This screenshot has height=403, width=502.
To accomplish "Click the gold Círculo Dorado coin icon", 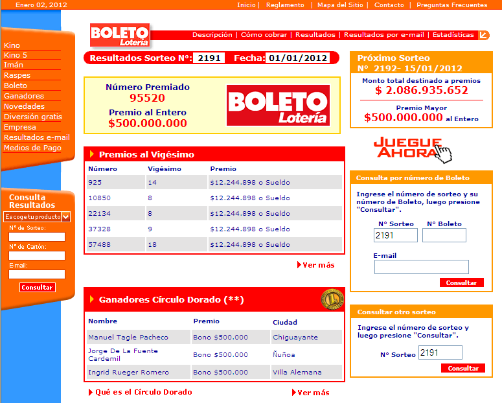I will tap(332, 299).
